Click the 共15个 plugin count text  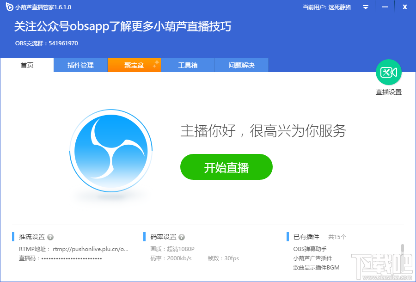click(337, 237)
